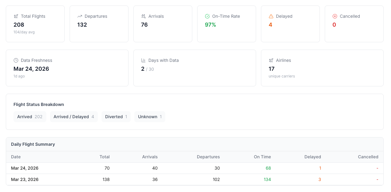Click the 97% On-Time Rate value
The image size is (391, 192).
210,25
